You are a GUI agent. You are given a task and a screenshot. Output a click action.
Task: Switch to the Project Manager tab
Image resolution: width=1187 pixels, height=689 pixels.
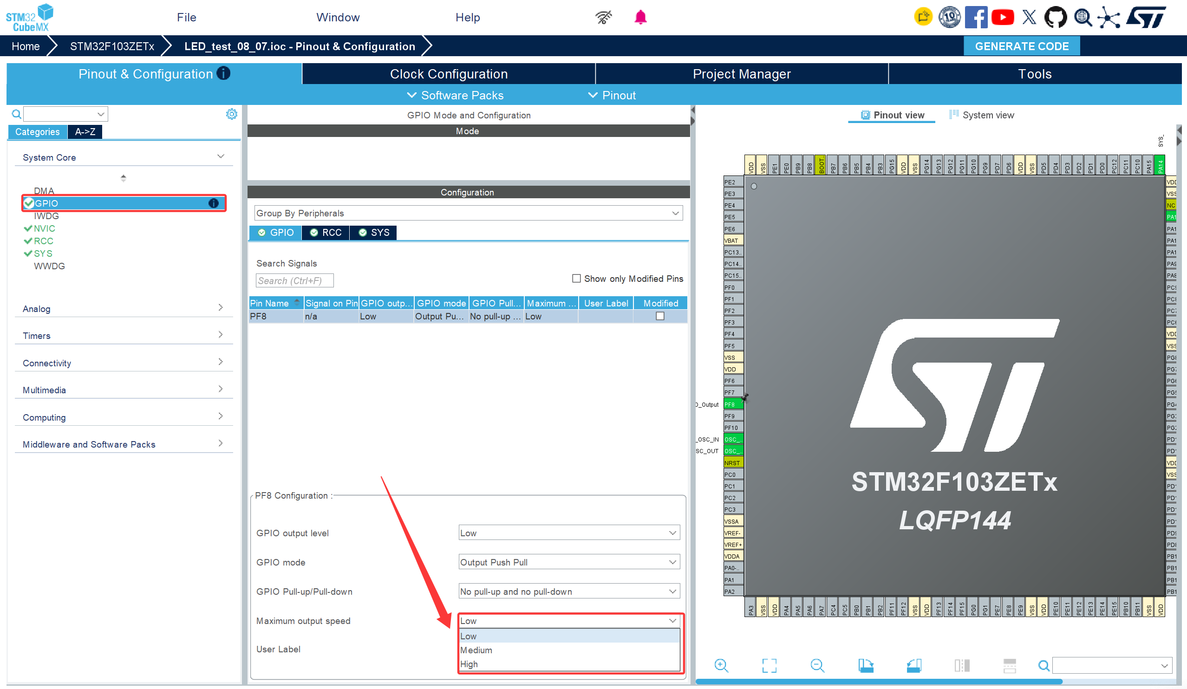[741, 74]
